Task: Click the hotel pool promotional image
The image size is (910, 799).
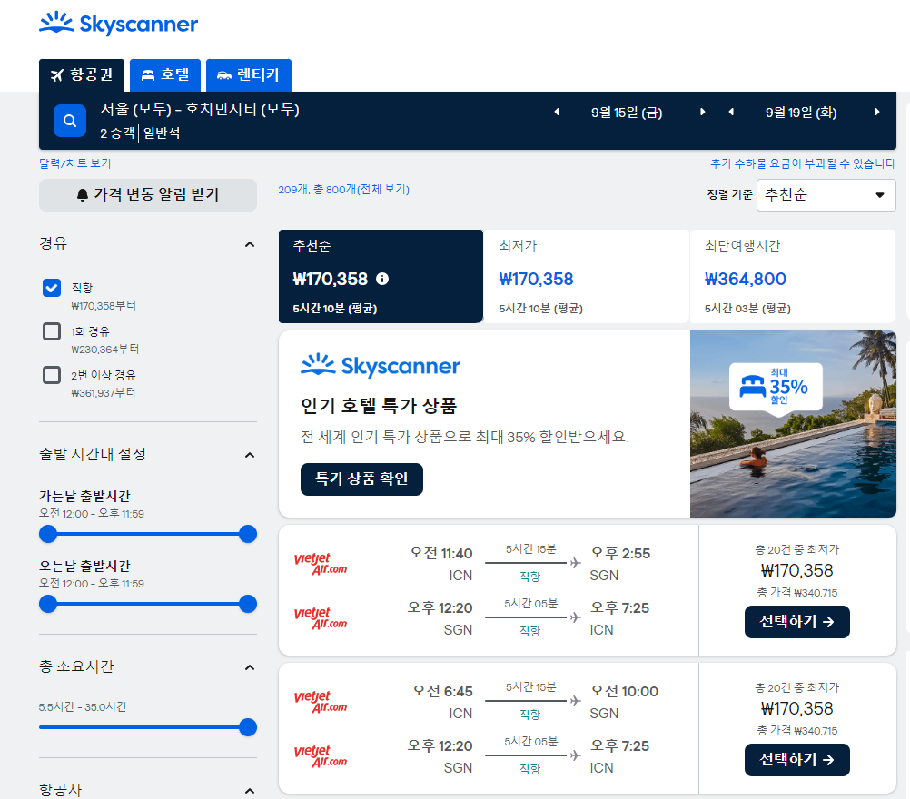Action: (x=793, y=424)
